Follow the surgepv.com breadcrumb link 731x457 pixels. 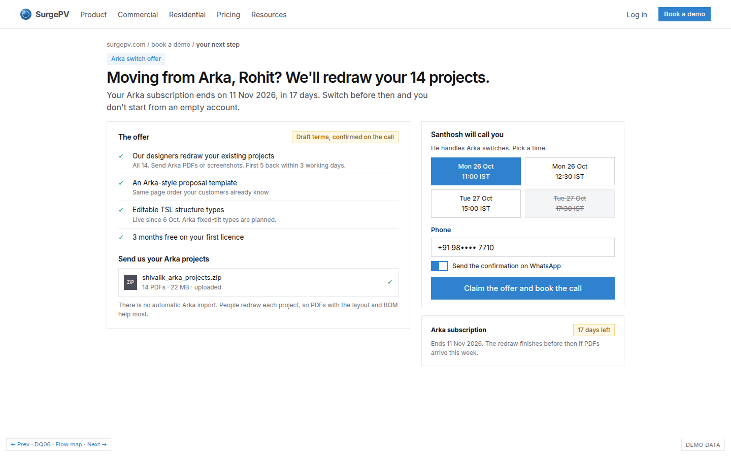pyautogui.click(x=126, y=45)
